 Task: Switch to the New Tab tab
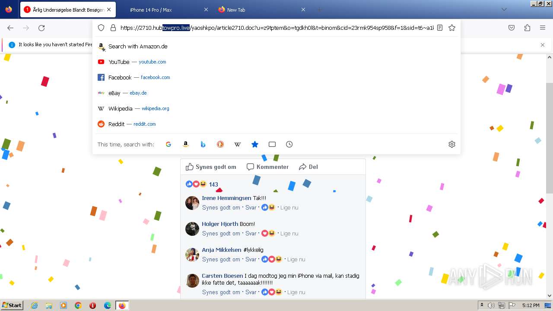[261, 10]
